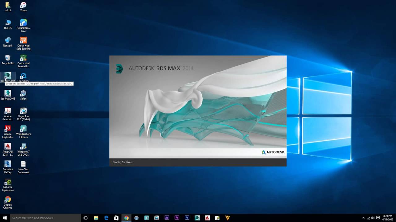Launch Autodesk ReCap from desktop

(8, 167)
